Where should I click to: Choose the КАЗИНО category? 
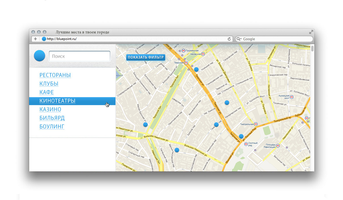[50, 109]
